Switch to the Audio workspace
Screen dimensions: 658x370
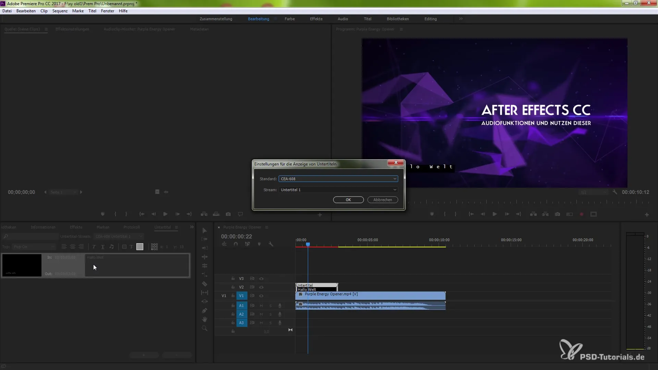coord(343,19)
